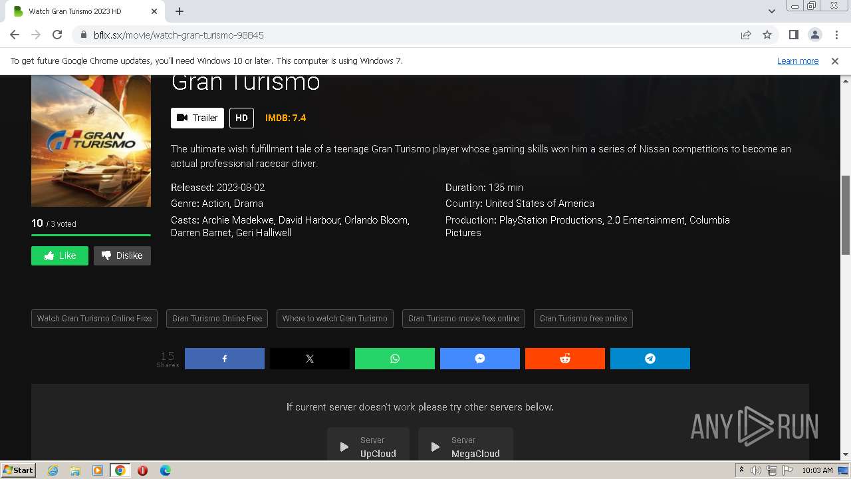This screenshot has width=851, height=479.
Task: Open the Windows Start menu
Action: pos(19,470)
